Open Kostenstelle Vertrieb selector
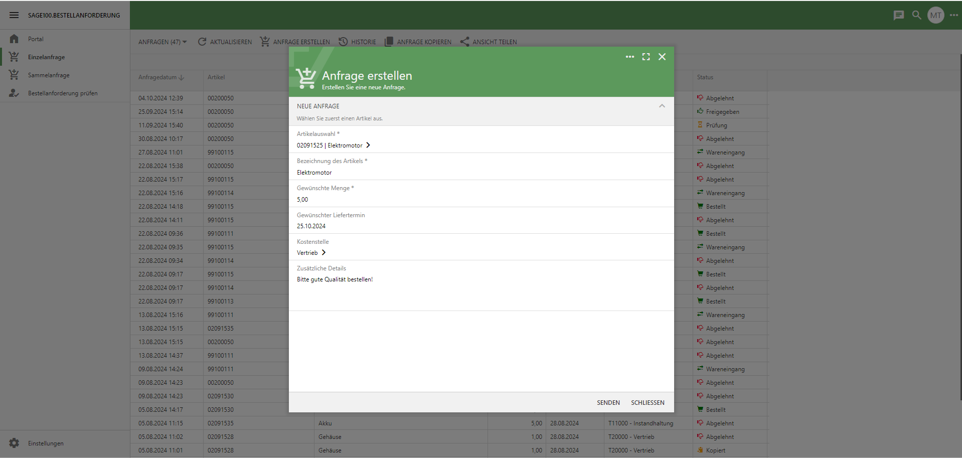The width and height of the screenshot is (962, 458). [311, 252]
